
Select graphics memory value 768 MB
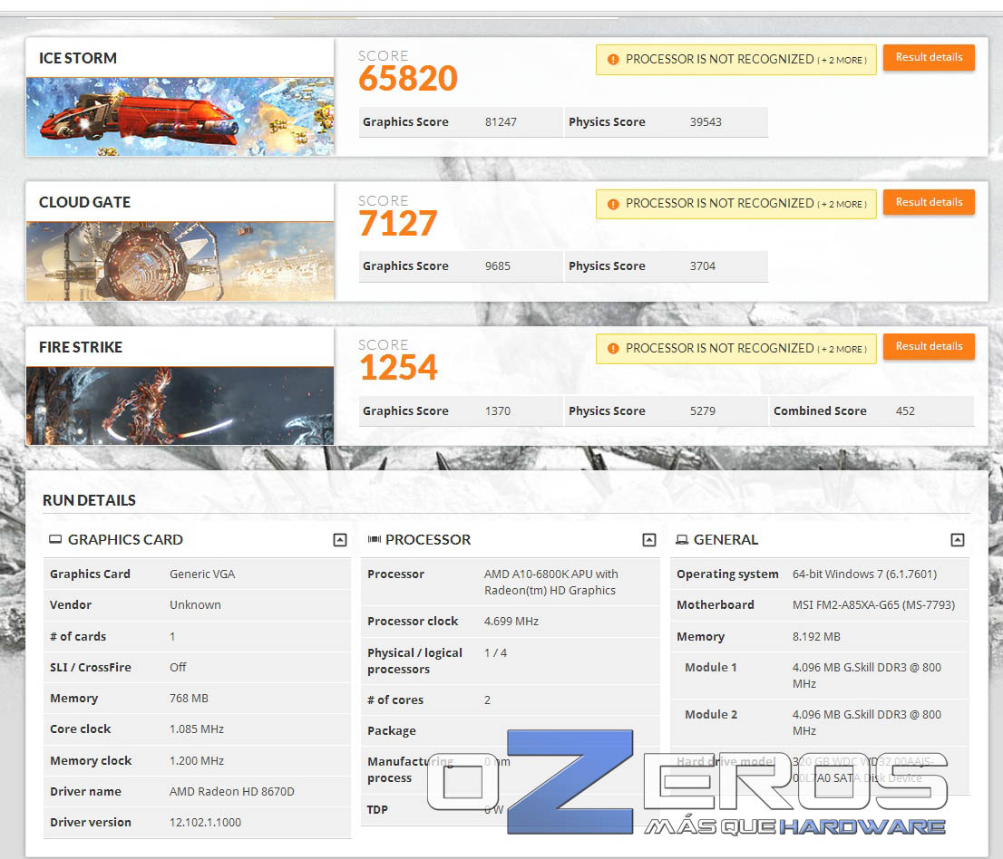[x=189, y=699]
